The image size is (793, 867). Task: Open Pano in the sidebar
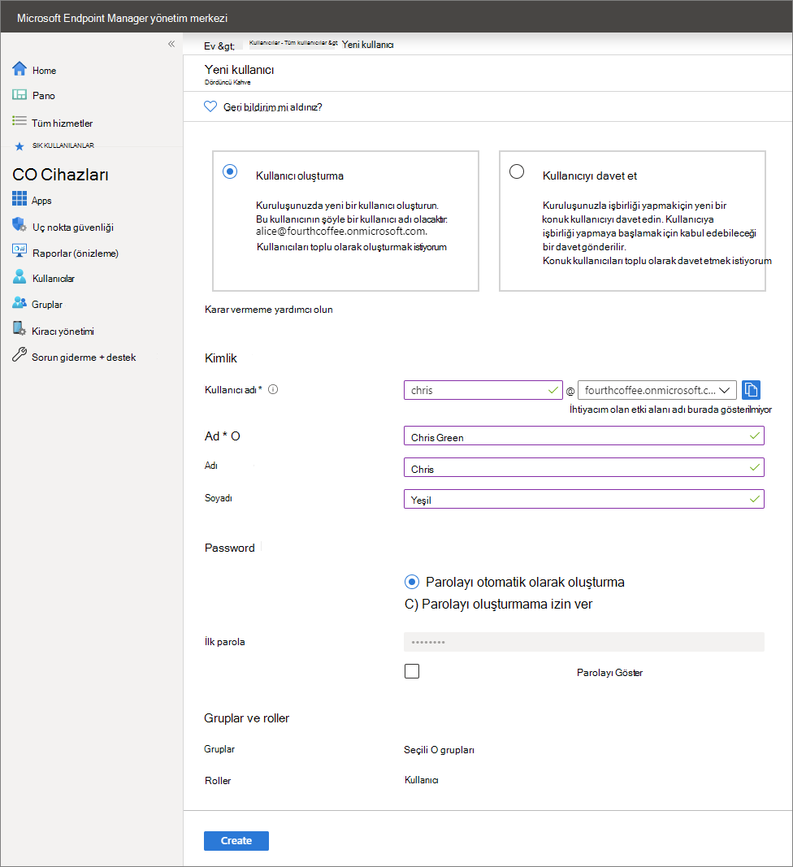44,96
